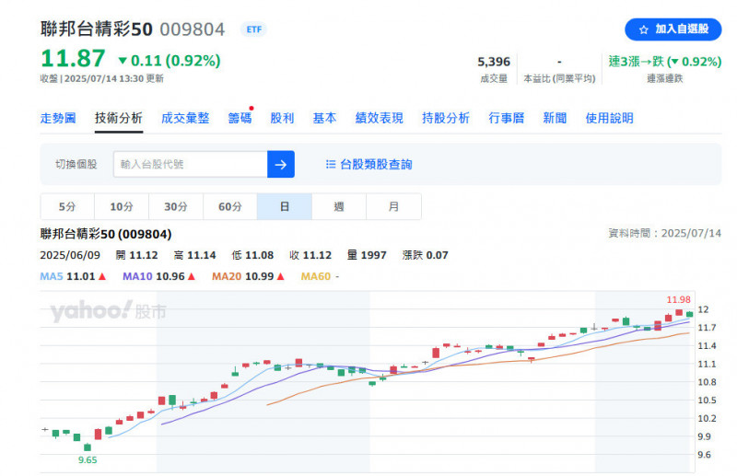Select the 60分 chart interval
Screen dimensions: 737x476
229,206
